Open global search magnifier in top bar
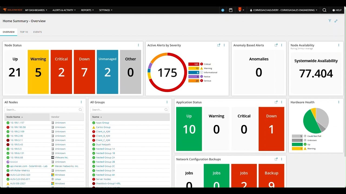 (x=324, y=10)
